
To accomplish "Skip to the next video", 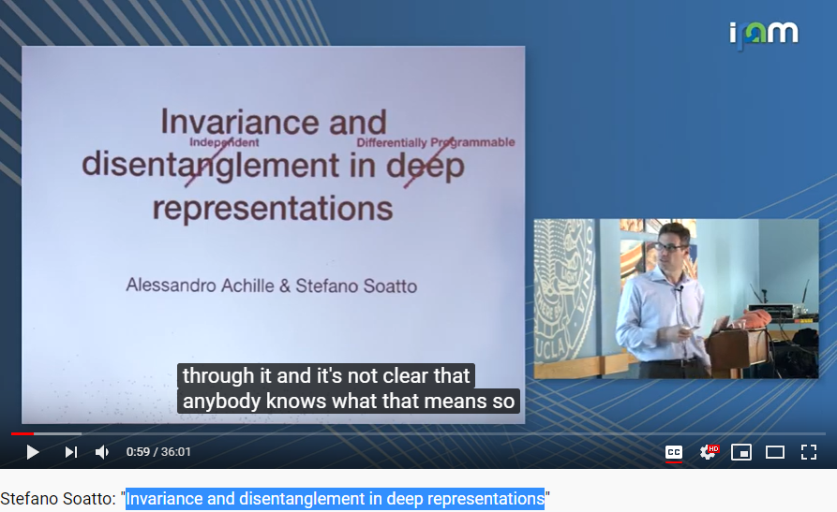I will tap(71, 452).
